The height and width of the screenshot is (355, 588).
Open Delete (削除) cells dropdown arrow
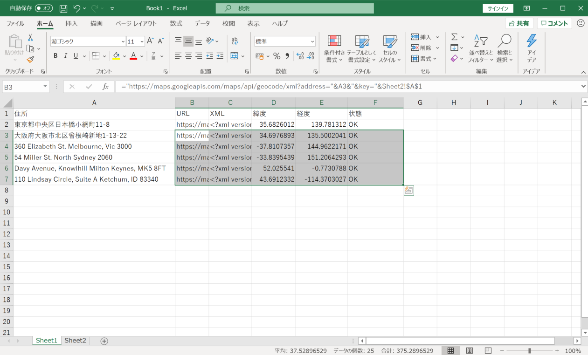click(x=438, y=48)
